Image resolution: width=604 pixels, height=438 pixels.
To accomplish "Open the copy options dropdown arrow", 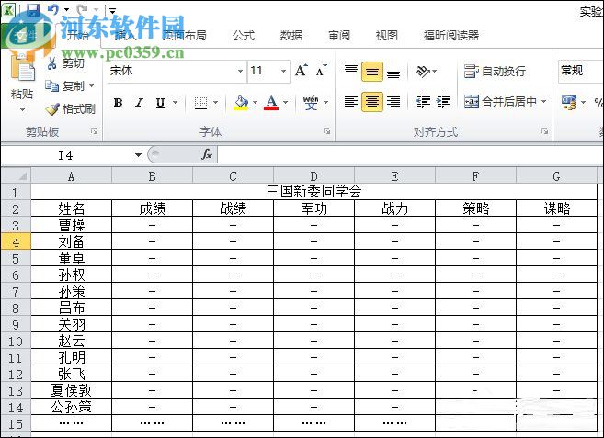I will point(92,85).
